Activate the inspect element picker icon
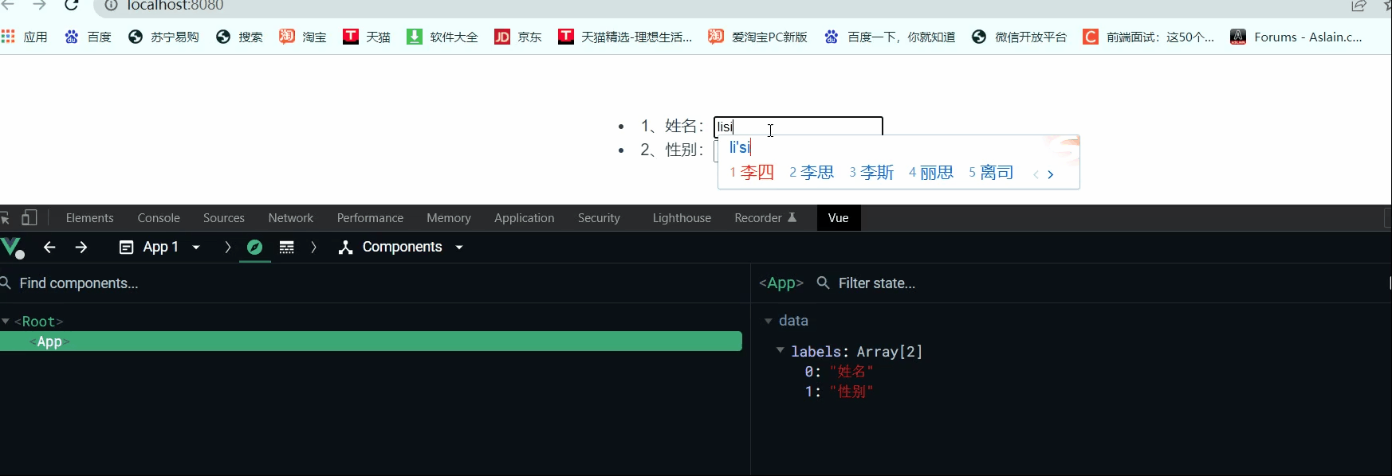 point(6,217)
